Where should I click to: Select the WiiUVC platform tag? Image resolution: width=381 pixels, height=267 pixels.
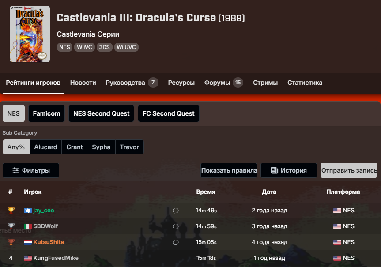126,47
